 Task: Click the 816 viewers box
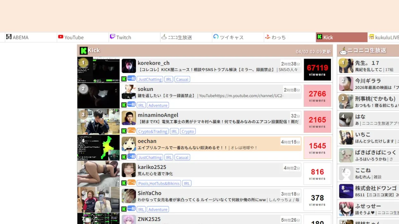click(x=317, y=174)
